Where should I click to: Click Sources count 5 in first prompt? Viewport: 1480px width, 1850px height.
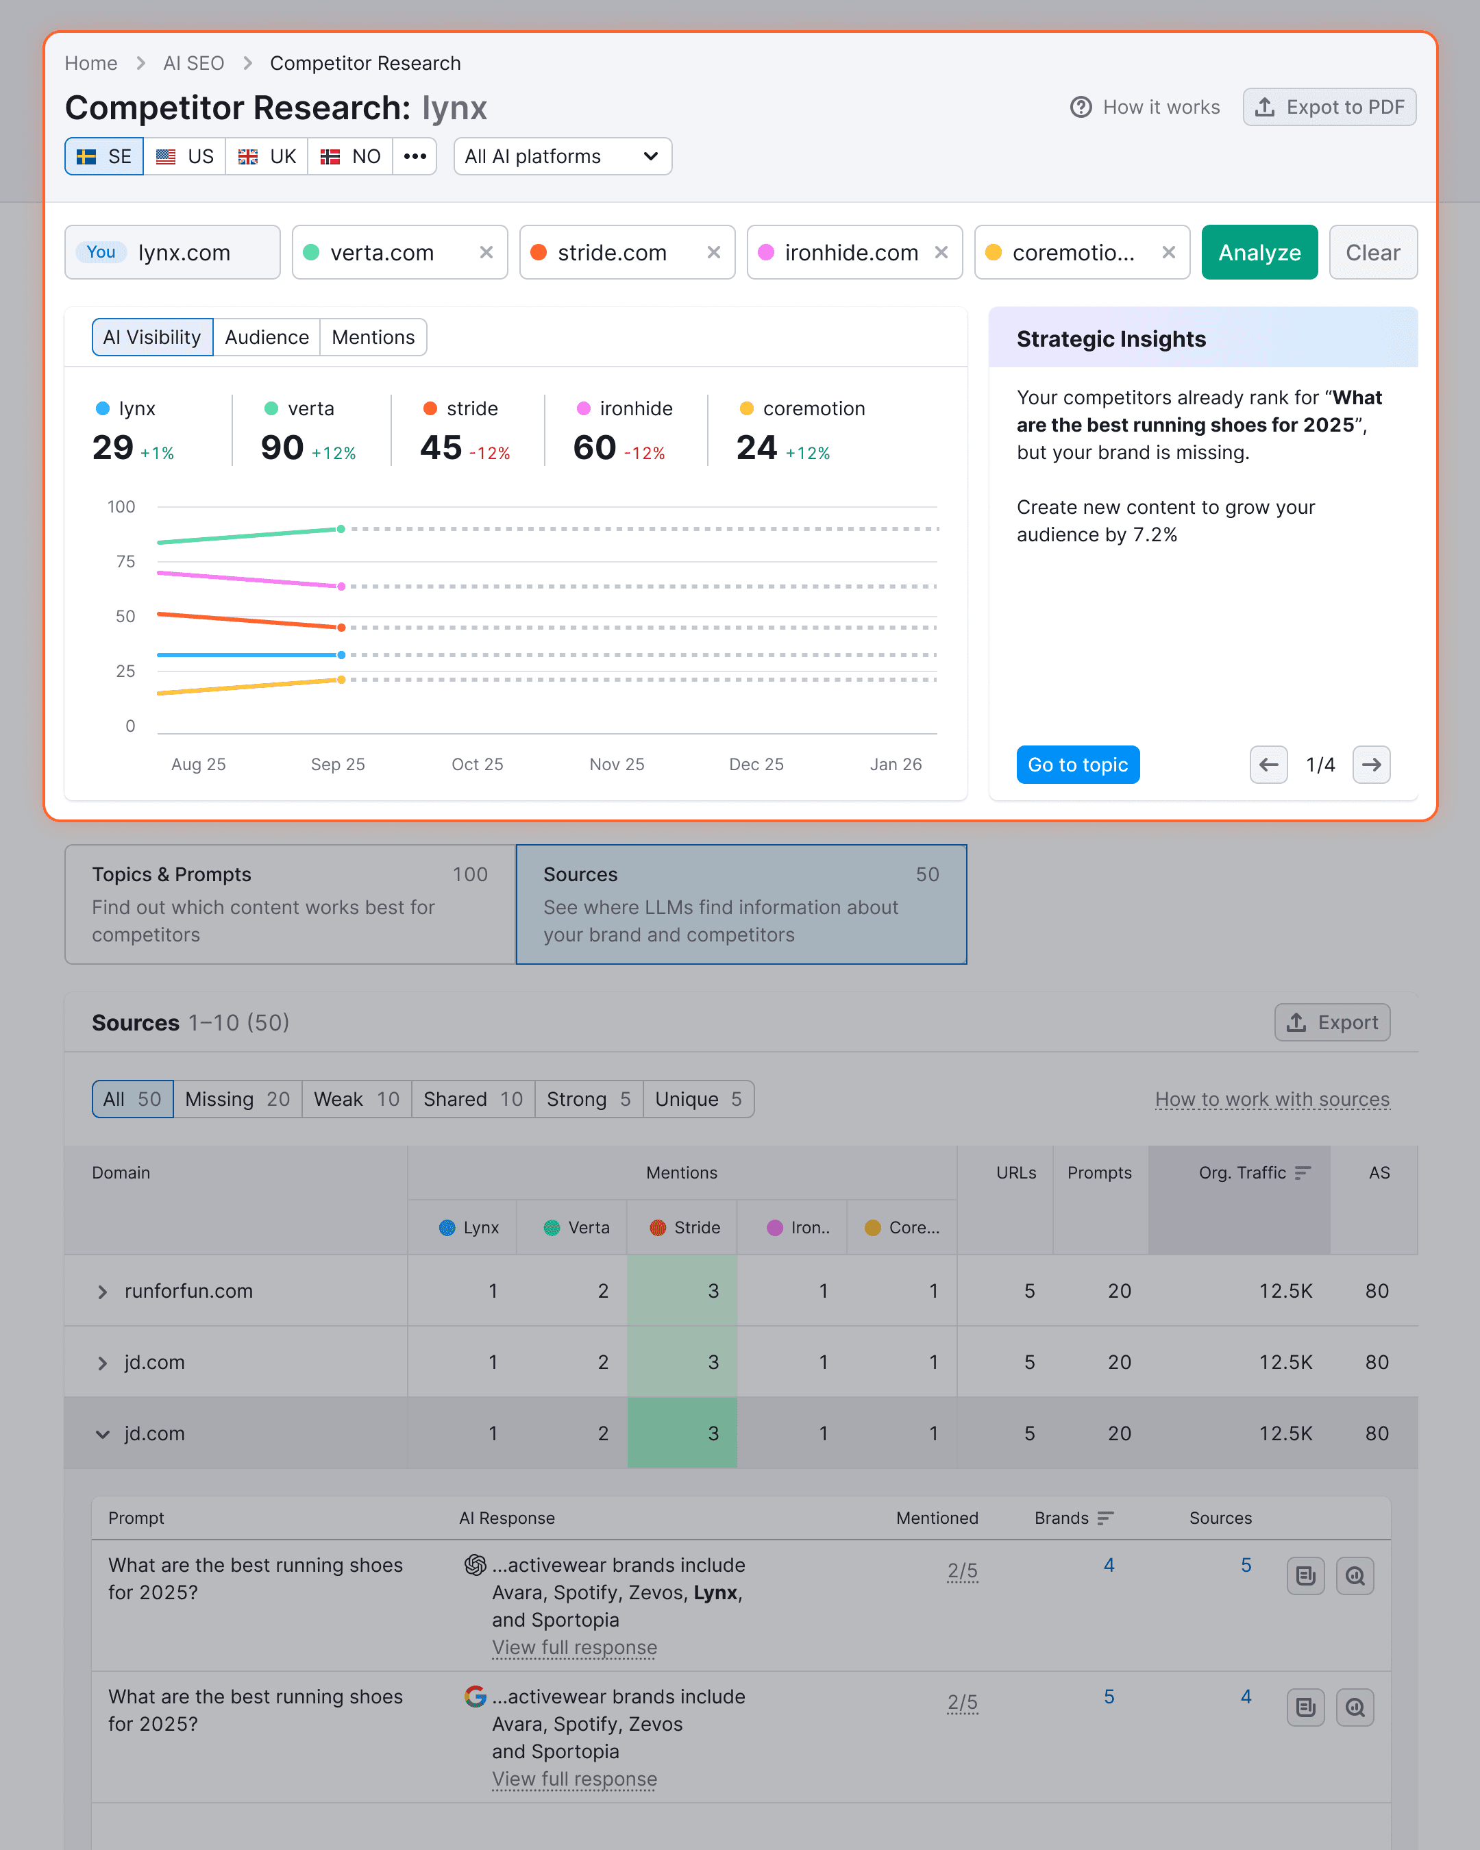pyautogui.click(x=1246, y=1565)
